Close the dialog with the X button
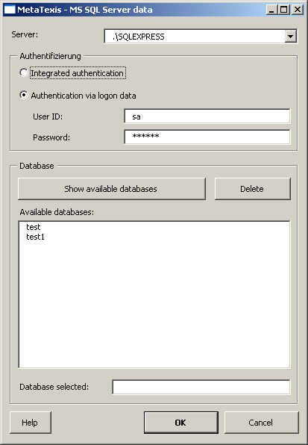 point(298,10)
